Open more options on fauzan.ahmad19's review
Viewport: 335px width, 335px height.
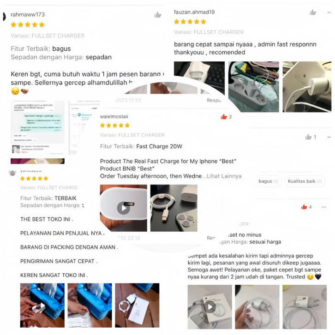(329, 12)
